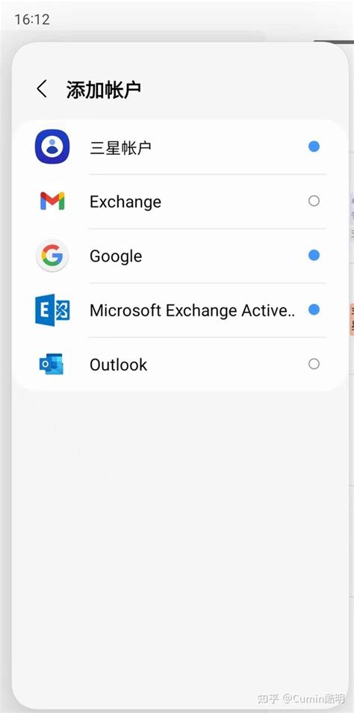The width and height of the screenshot is (354, 713).
Task: Tap the Outlook app icon
Action: [x=52, y=364]
